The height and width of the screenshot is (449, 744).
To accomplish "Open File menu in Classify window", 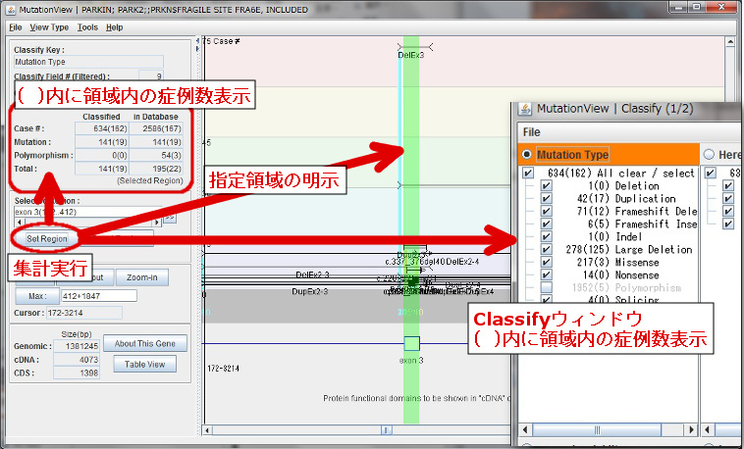I will click(x=531, y=131).
